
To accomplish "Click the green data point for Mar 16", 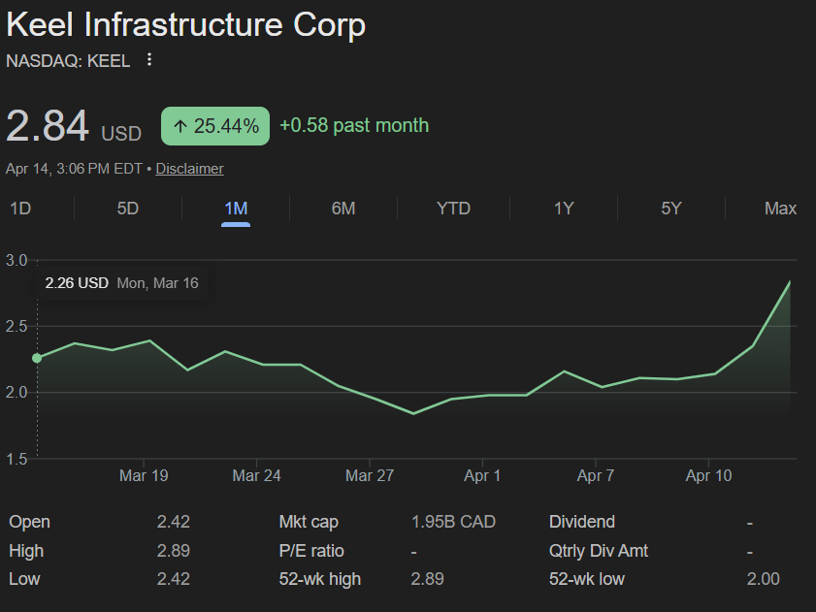I will point(37,358).
